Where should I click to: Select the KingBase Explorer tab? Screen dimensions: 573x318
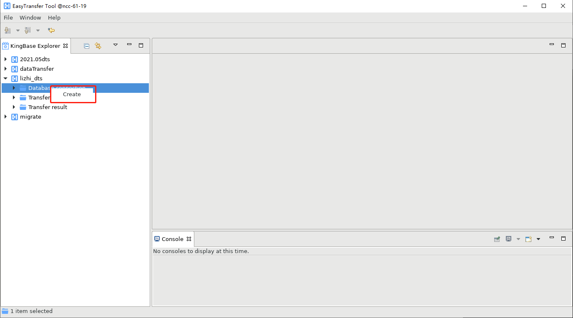click(35, 46)
